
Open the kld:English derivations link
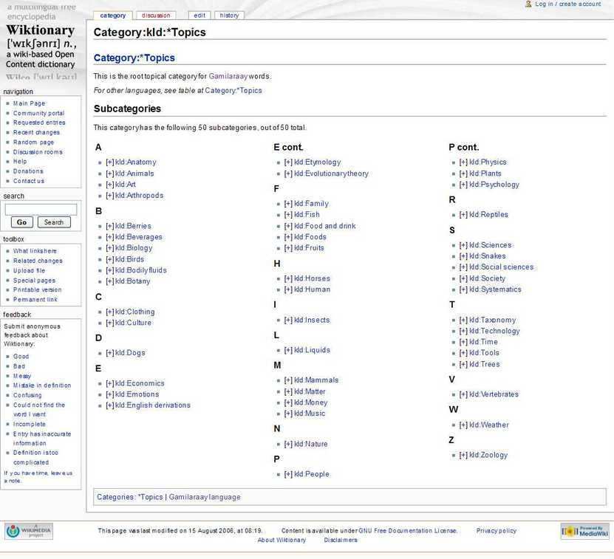[153, 405]
